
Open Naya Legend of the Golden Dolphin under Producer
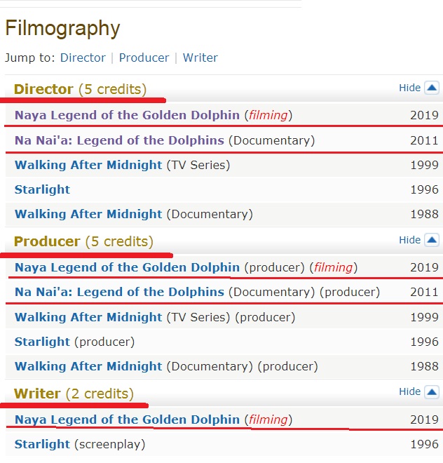[127, 267]
